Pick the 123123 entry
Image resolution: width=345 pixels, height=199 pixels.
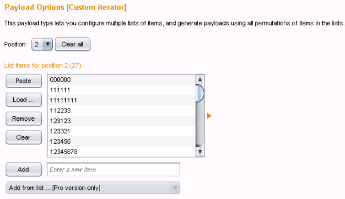click(121, 121)
